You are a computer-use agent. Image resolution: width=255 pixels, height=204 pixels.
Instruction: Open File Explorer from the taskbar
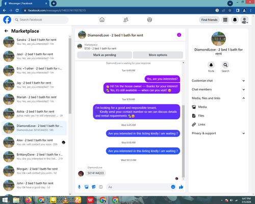coord(16,200)
